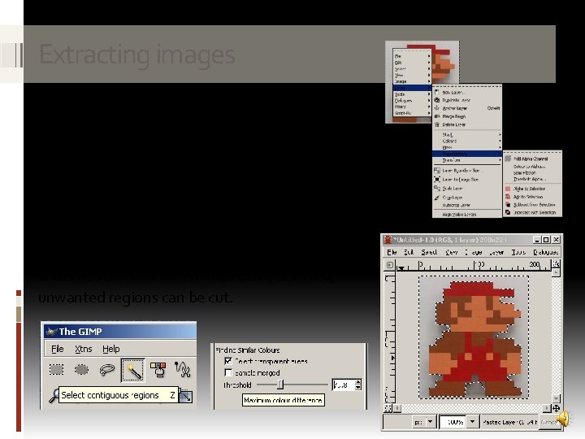The image size is (585, 439).
Task: Select the Scale tool beside the tooltip
Action: point(185,396)
